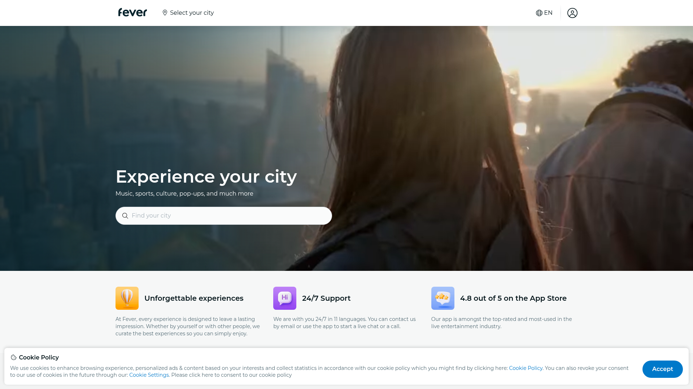Click the Unforgettable experiences heading
The height and width of the screenshot is (389, 693).
[x=194, y=298]
